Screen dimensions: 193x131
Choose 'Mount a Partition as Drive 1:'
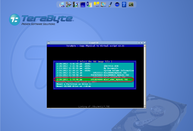coord(95,84)
